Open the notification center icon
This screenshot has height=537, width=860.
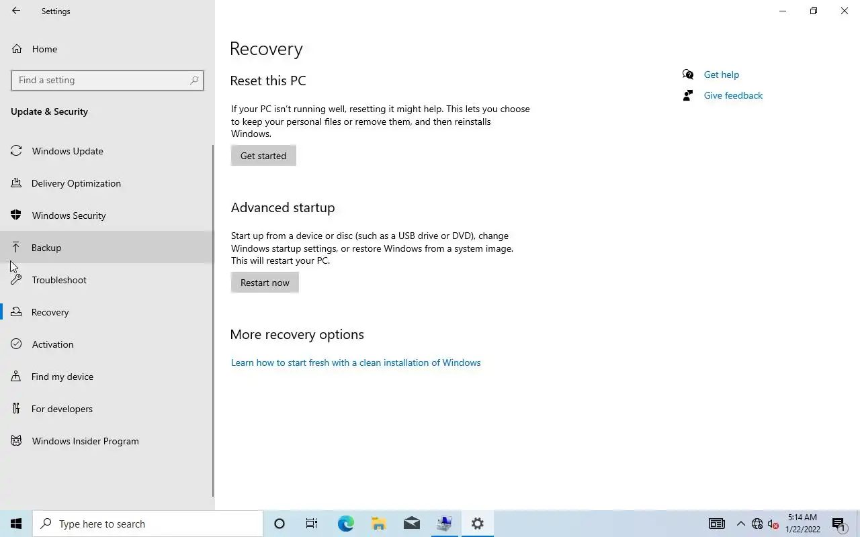[838, 524]
